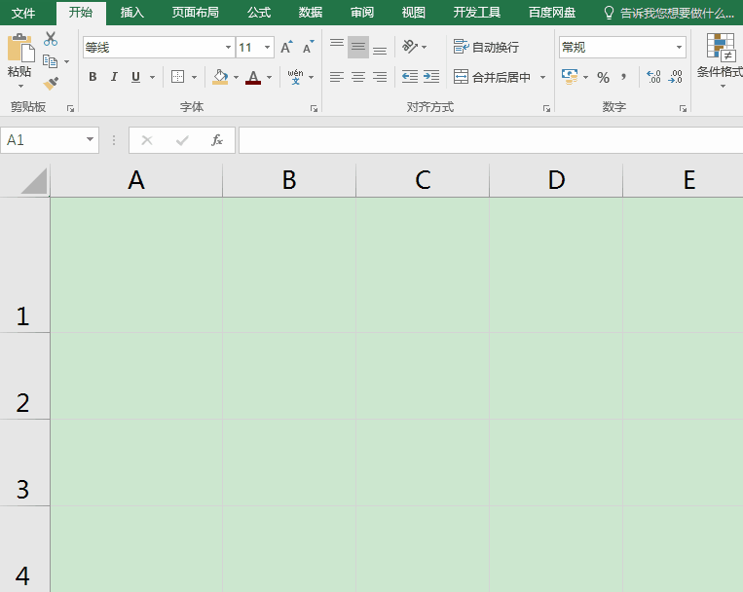
Task: Expand border options dropdown arrow
Action: tap(195, 77)
